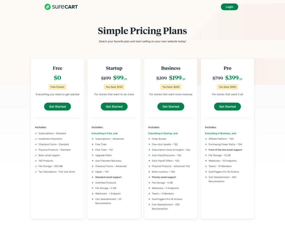
Task: Click the plus icon next to Affiliate Platform
Action: click(206, 139)
